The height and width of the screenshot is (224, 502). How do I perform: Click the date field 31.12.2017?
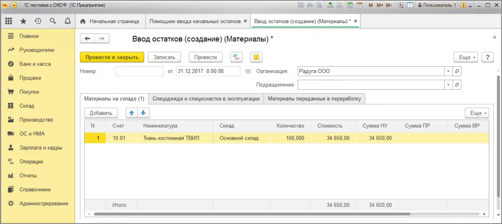click(x=208, y=72)
